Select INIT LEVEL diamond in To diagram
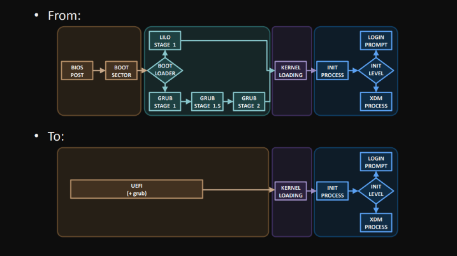Viewport: 457px width, 256px height. 376,191
